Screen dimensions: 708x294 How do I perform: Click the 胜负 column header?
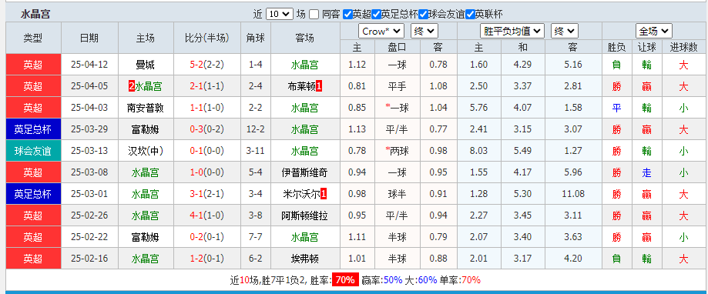point(616,47)
